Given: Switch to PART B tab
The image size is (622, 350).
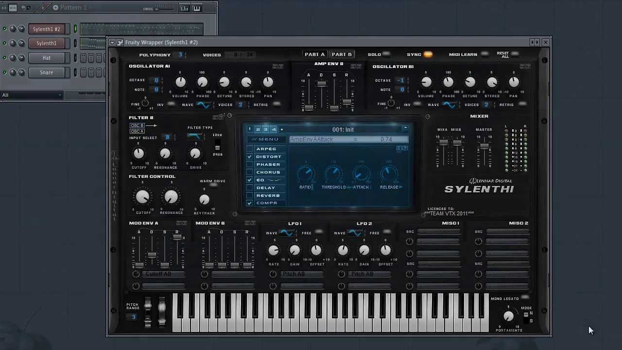Looking at the screenshot, I should 342,54.
